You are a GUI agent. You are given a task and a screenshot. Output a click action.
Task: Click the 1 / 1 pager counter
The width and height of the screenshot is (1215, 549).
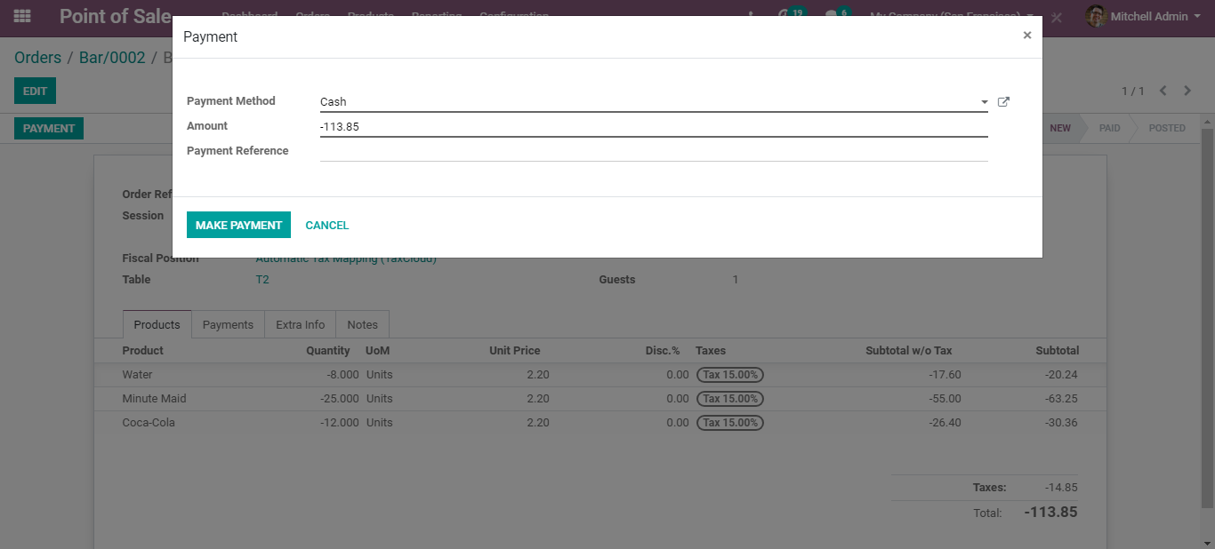(1133, 91)
